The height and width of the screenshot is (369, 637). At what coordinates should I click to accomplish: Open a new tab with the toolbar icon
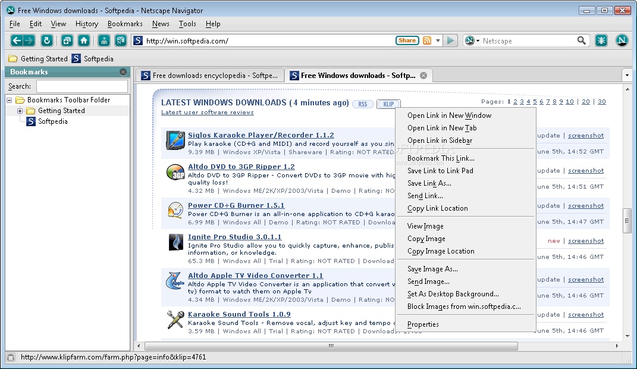[x=67, y=40]
